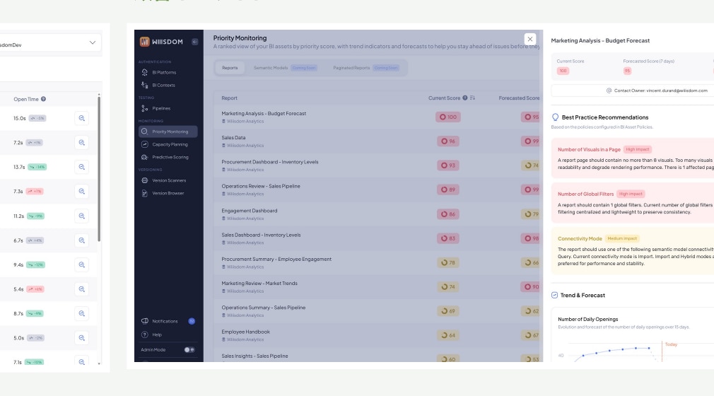Toggle Admin Mode switch
This screenshot has height=396, width=714.
click(x=189, y=350)
